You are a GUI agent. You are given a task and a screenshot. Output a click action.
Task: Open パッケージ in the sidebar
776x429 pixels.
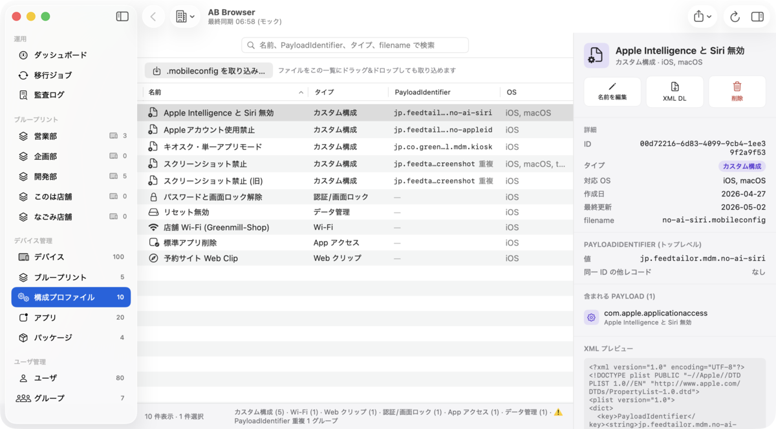click(71, 337)
